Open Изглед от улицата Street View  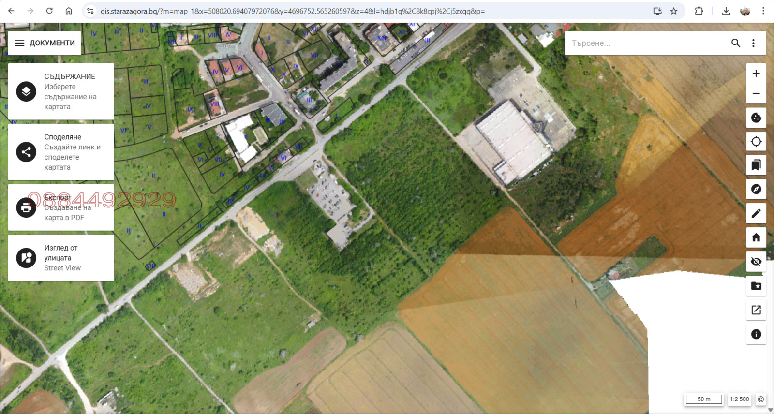pyautogui.click(x=61, y=258)
